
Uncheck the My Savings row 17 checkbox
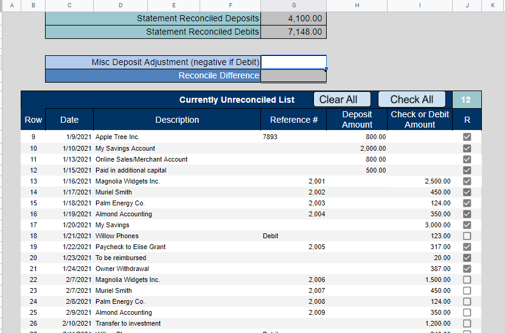pos(467,225)
